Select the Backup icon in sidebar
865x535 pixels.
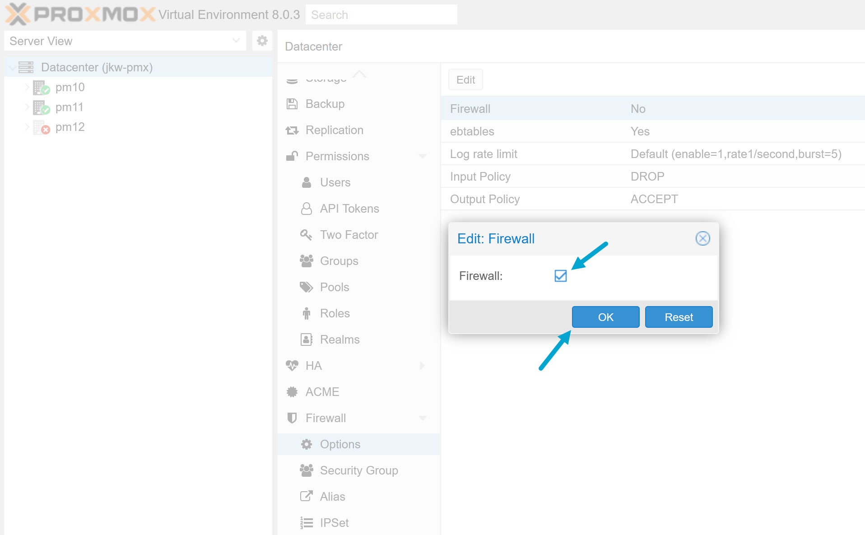tap(293, 103)
